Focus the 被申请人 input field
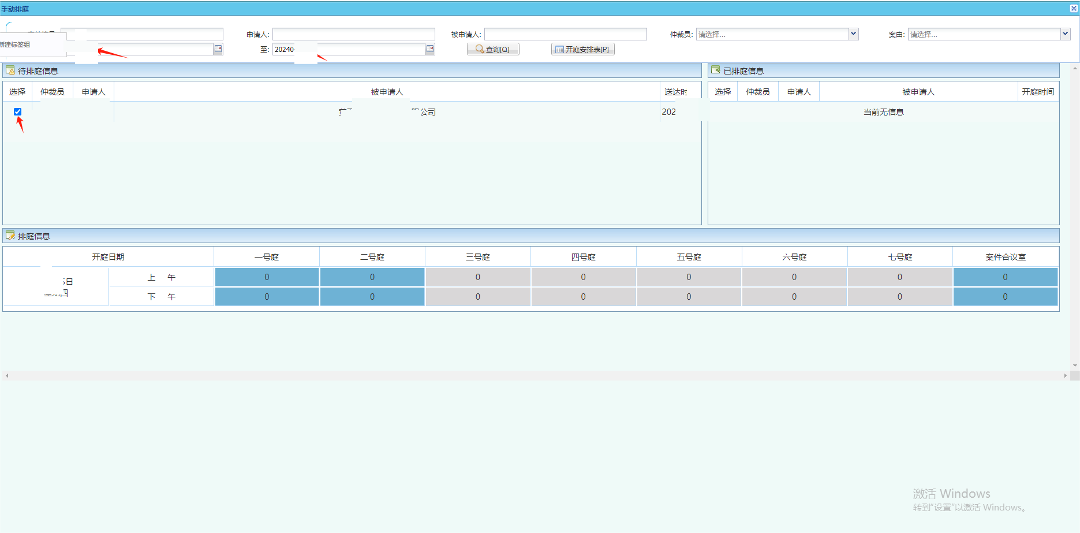1080x533 pixels. coord(565,34)
